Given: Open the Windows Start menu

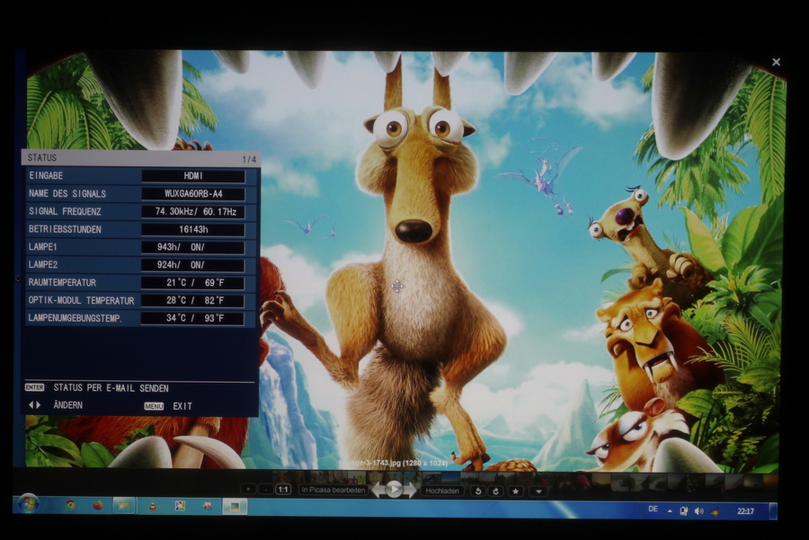Looking at the screenshot, I should (29, 504).
